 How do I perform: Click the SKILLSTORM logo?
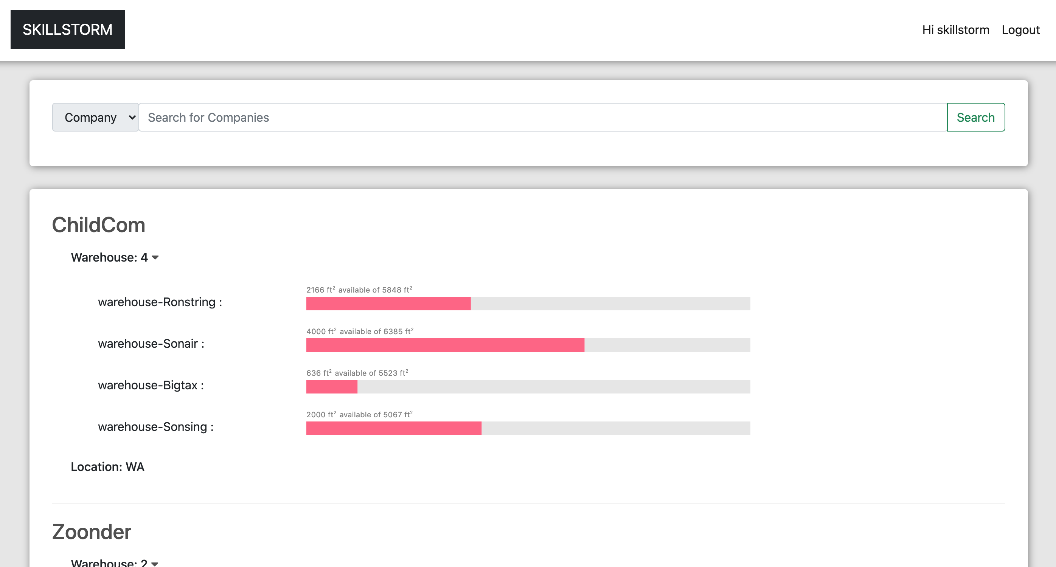67,29
